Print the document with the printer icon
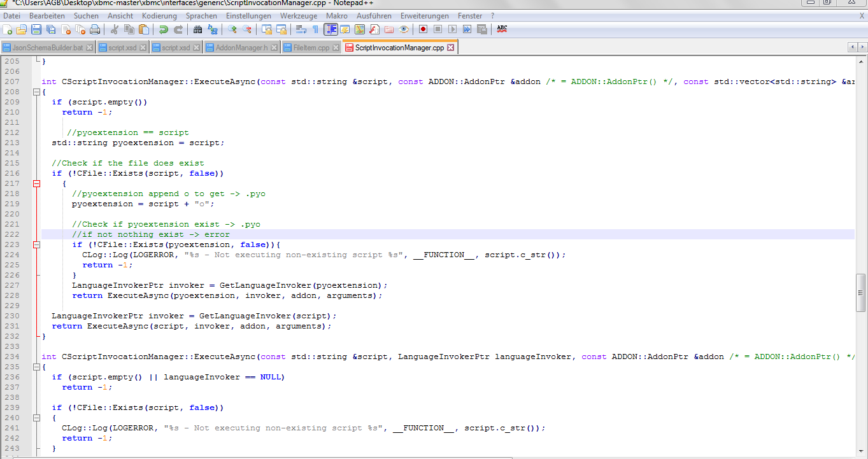Image resolution: width=868 pixels, height=459 pixels. [95, 29]
